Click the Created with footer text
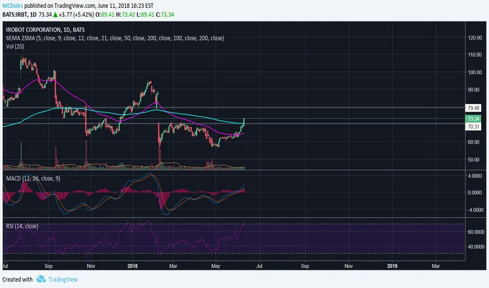Screen dimensions: 489x288 (x=17, y=279)
